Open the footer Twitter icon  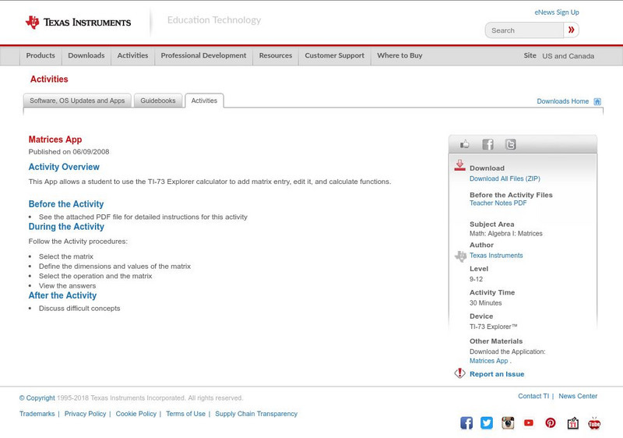(486, 423)
